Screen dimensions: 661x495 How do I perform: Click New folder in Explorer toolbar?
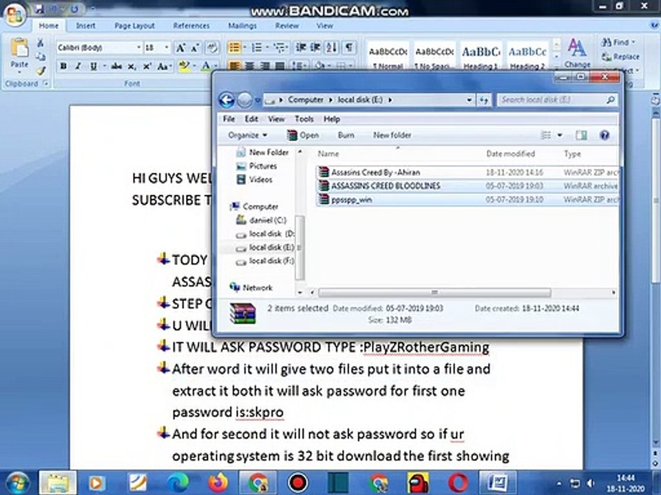tap(392, 135)
